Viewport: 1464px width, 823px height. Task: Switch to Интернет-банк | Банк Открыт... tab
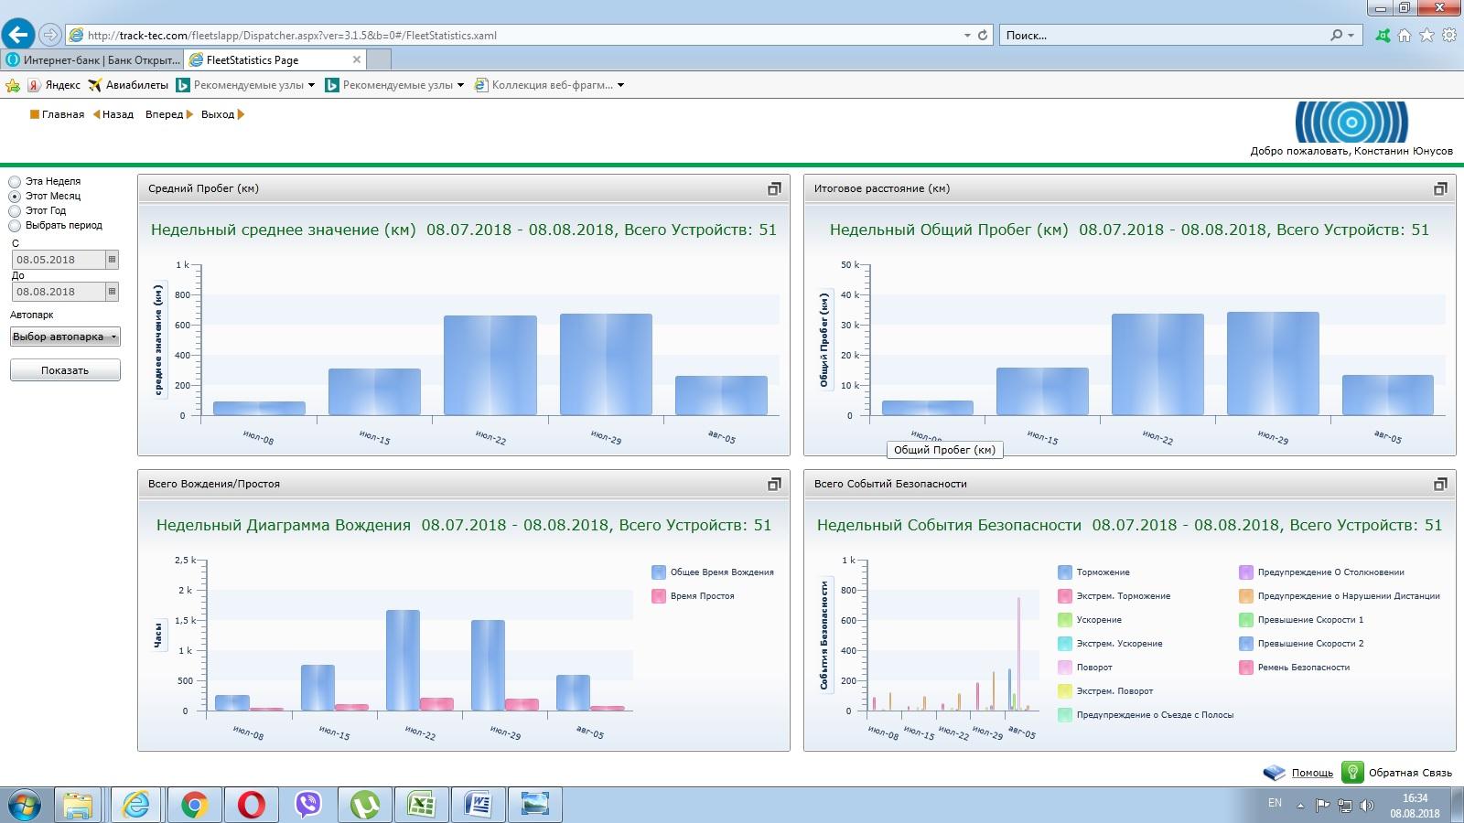click(92, 59)
